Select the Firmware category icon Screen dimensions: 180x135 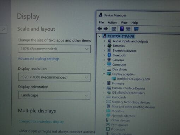[109, 83]
